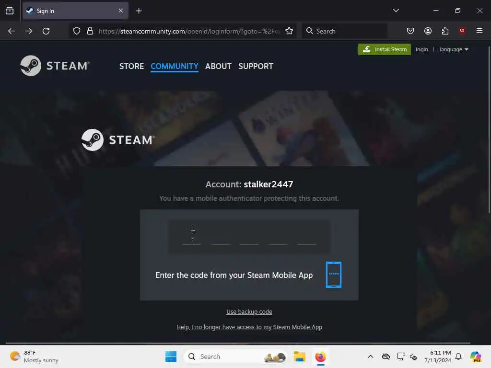The height and width of the screenshot is (368, 491).
Task: Open tracking protection shield icon
Action: (x=77, y=31)
